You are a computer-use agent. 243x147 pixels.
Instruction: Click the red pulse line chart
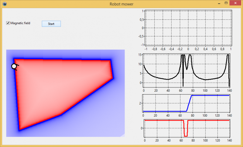(187, 128)
